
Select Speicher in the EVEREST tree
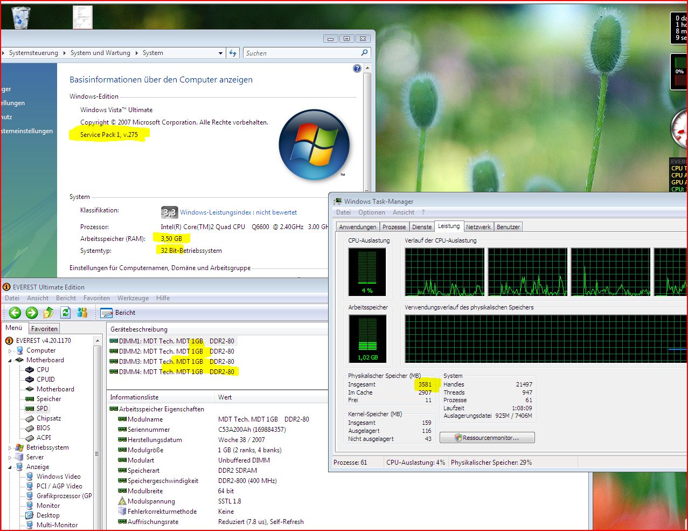point(49,399)
